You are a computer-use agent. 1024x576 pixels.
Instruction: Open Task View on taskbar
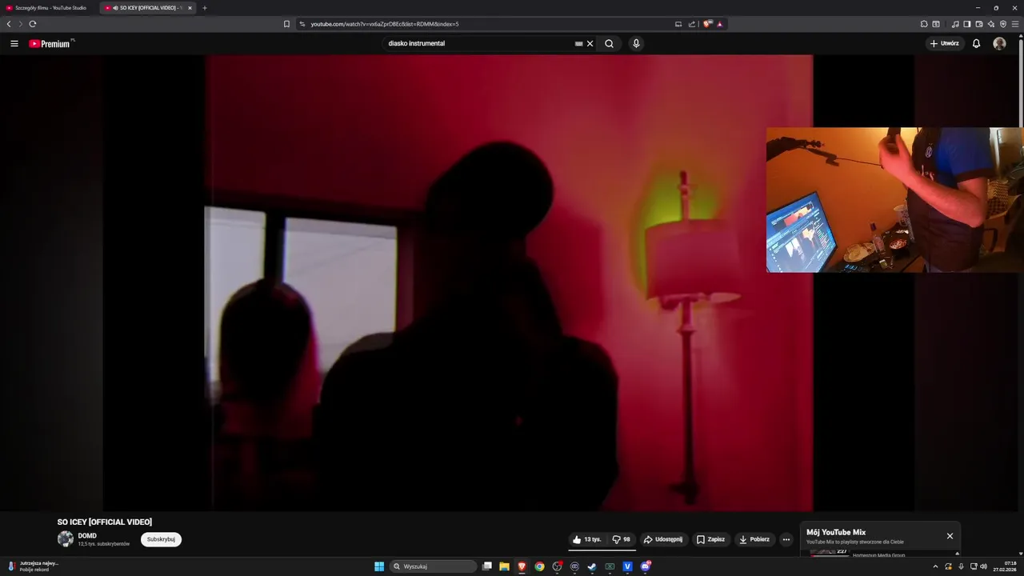[x=486, y=566]
